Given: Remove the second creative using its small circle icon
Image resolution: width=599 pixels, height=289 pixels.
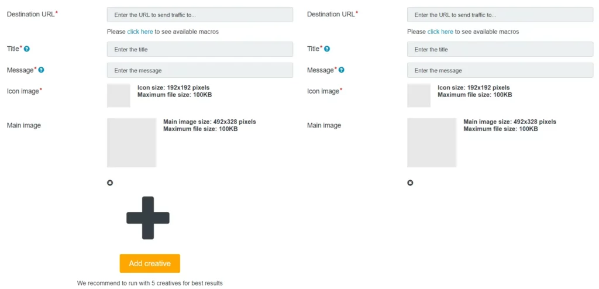Looking at the screenshot, I should point(410,183).
